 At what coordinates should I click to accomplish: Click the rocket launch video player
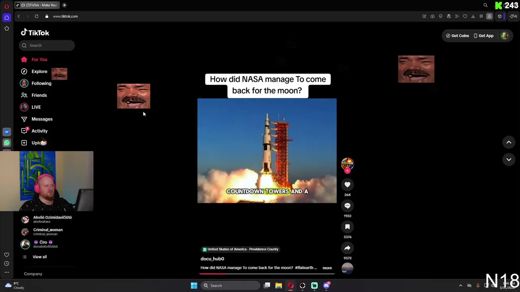[267, 150]
